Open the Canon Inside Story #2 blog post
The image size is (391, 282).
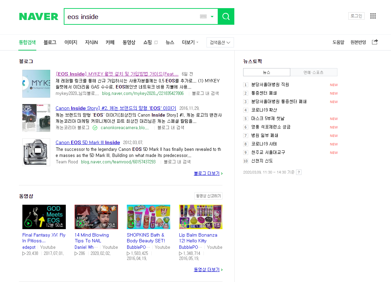[116, 108]
